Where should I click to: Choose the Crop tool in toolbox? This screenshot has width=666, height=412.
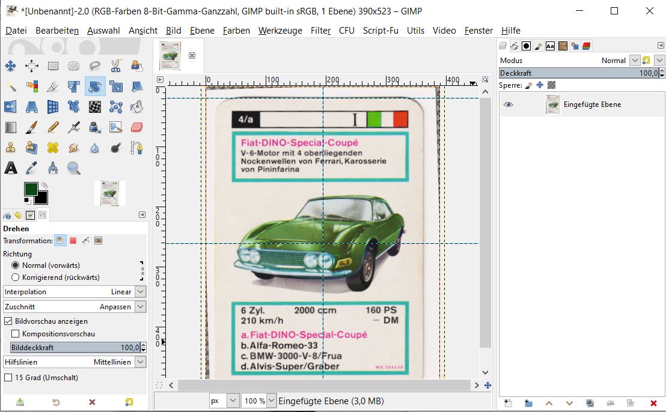(53, 87)
